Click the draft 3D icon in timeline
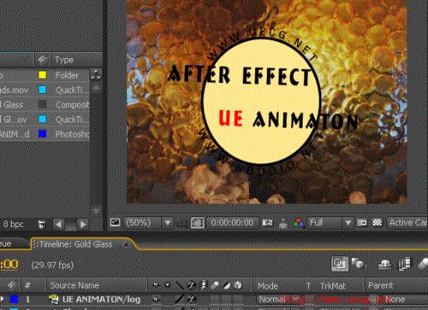The image size is (428, 310). pos(359,264)
